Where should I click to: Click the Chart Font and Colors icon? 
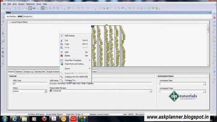click(62, 64)
